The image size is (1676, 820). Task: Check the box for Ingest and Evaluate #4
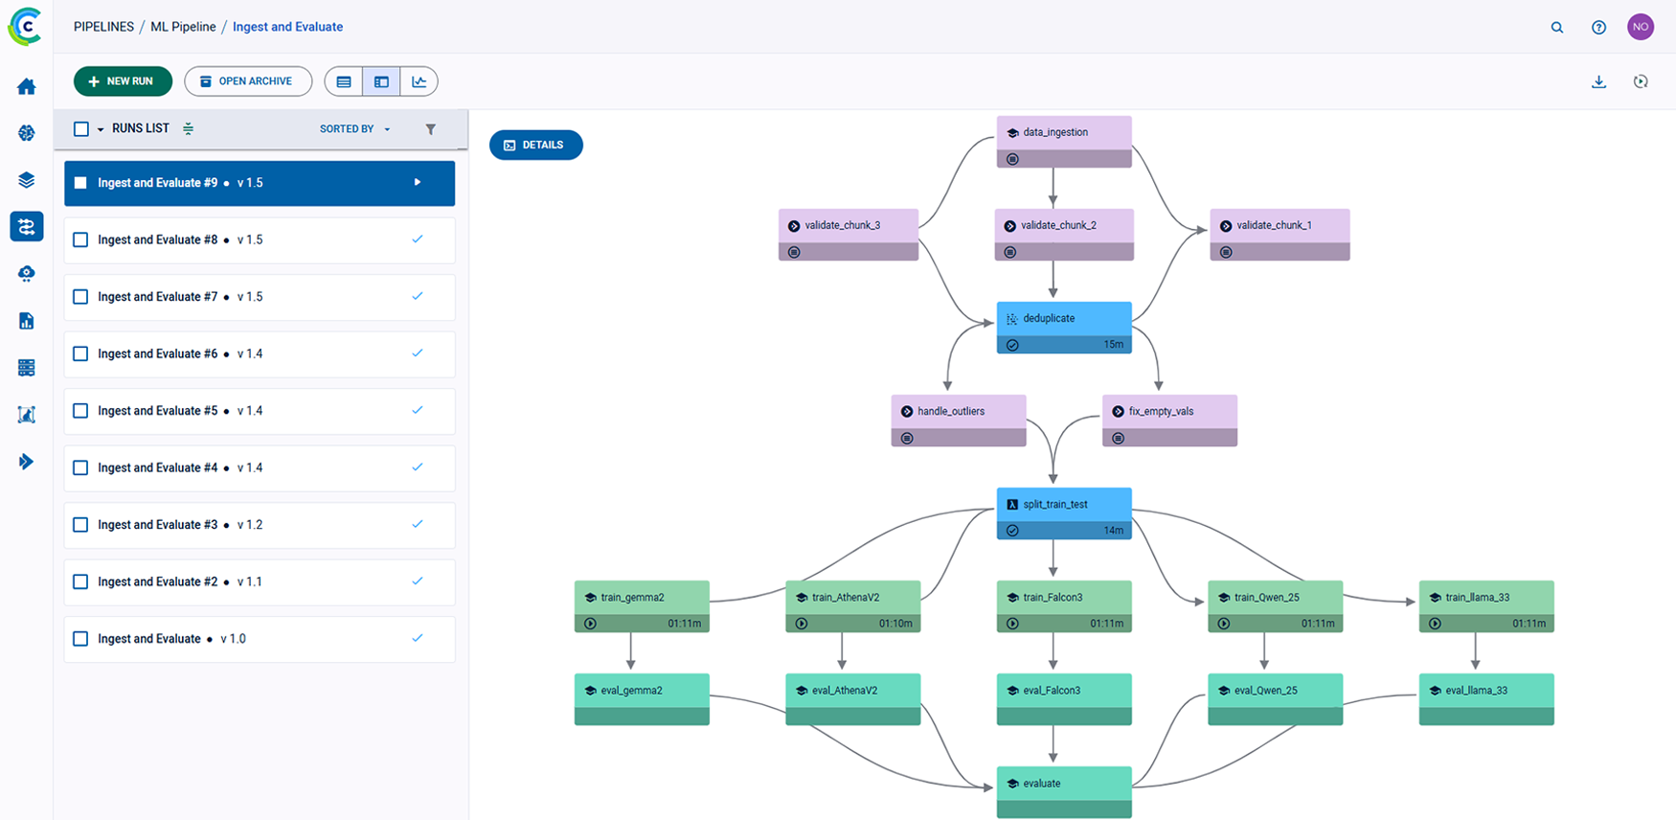81,468
